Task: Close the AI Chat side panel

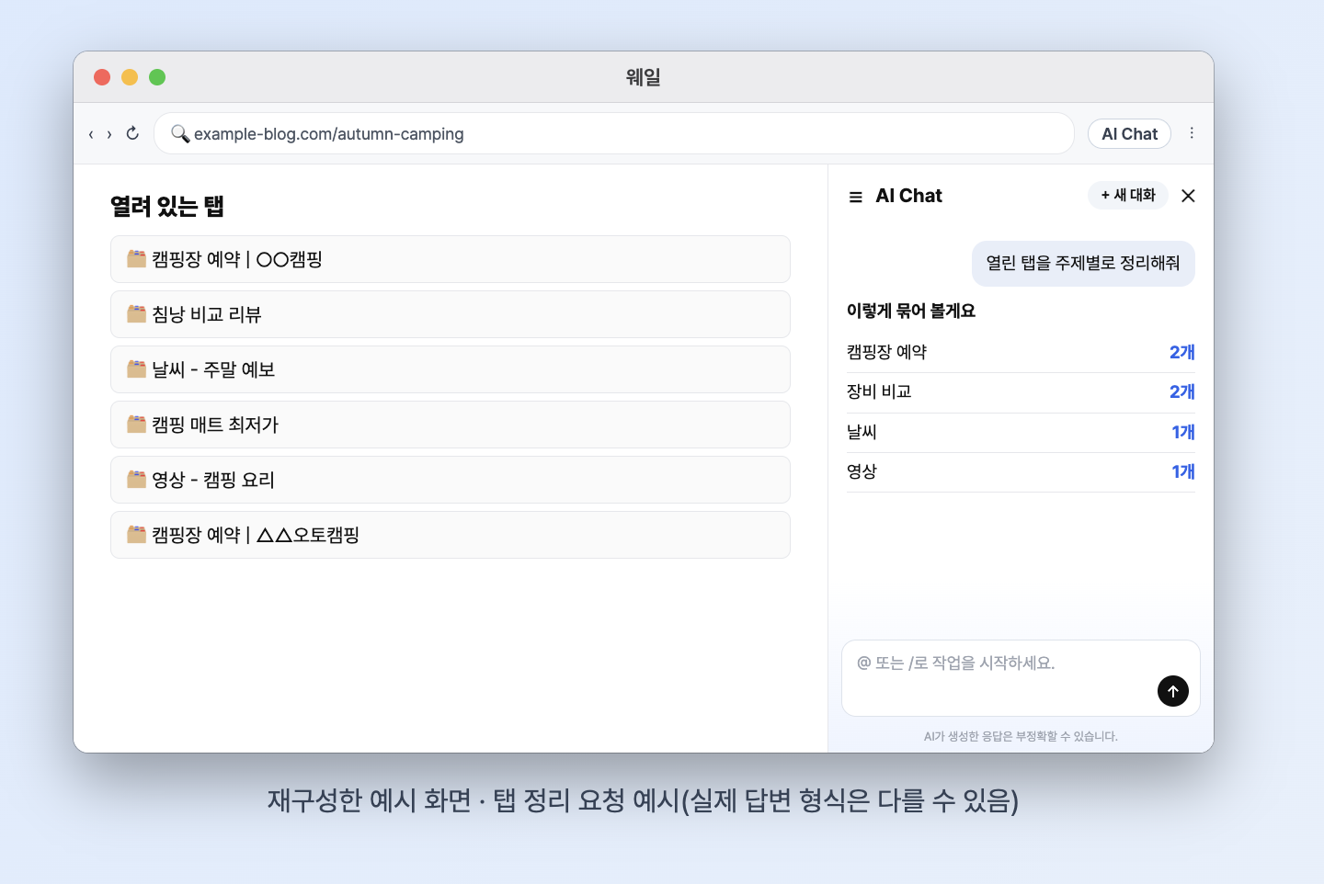Action: (x=1188, y=196)
